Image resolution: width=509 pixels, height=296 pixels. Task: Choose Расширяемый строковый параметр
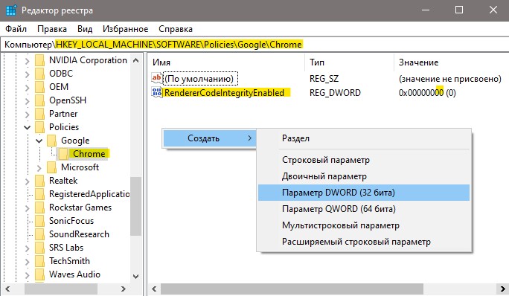click(364, 242)
